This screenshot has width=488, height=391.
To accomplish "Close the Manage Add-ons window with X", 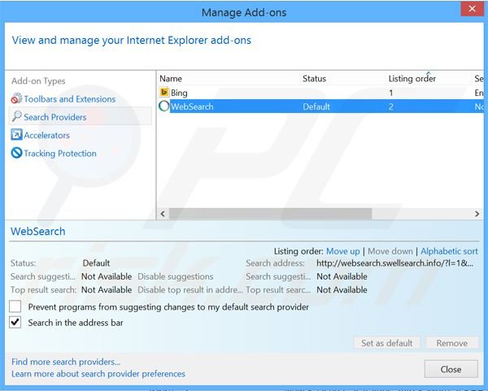I will [472, 9].
